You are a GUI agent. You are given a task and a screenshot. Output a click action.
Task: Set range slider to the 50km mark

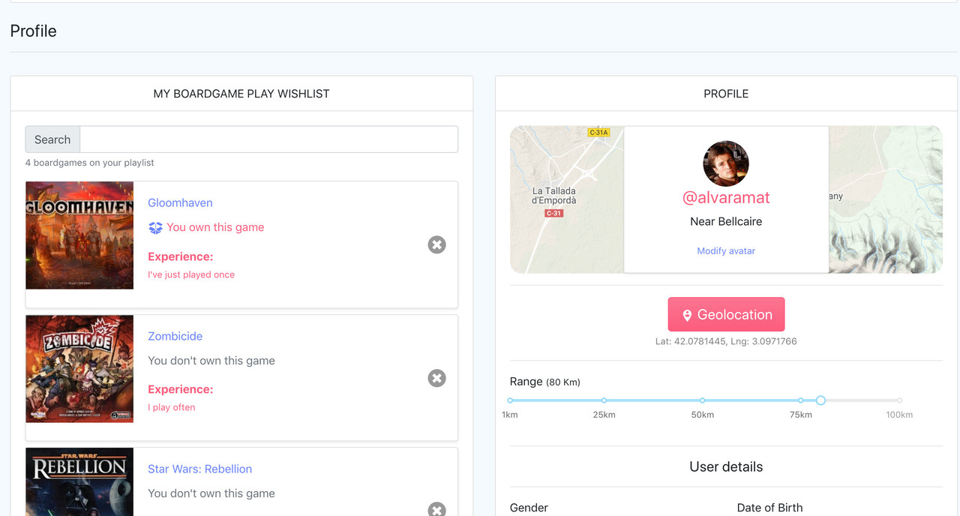(x=702, y=400)
